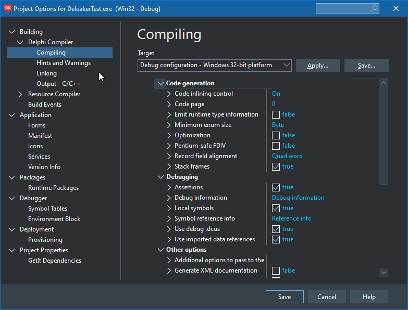This screenshot has height=310, width=408.
Task: Select the Runtime Packages page
Action: point(53,188)
